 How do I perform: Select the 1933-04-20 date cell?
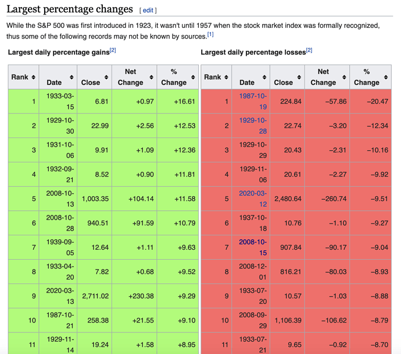58,272
